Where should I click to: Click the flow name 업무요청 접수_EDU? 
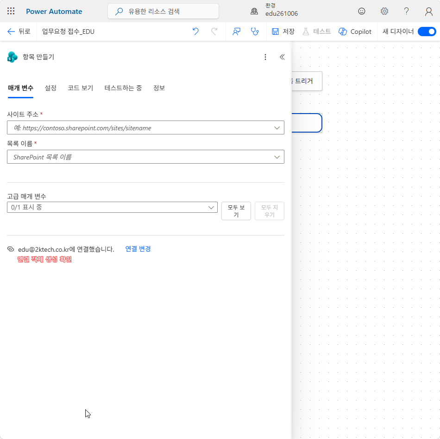click(x=68, y=32)
